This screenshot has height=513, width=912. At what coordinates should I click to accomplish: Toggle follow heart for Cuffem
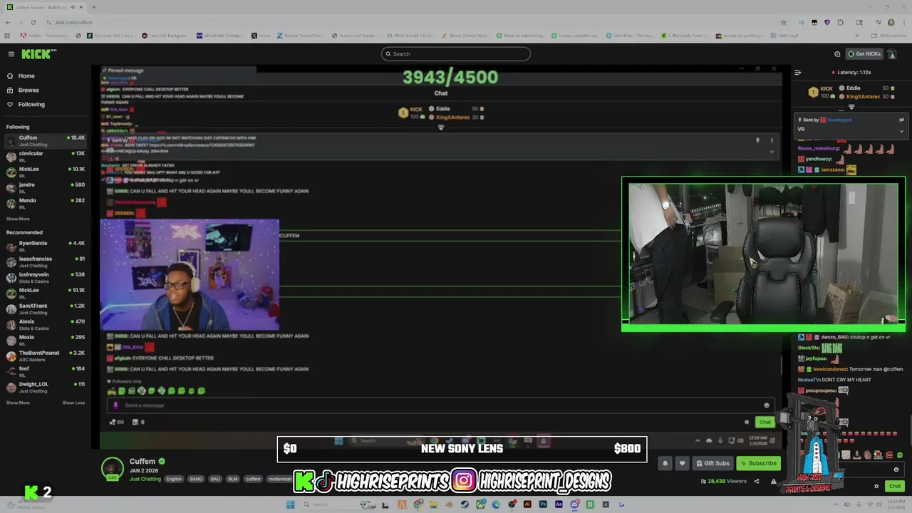[681, 463]
